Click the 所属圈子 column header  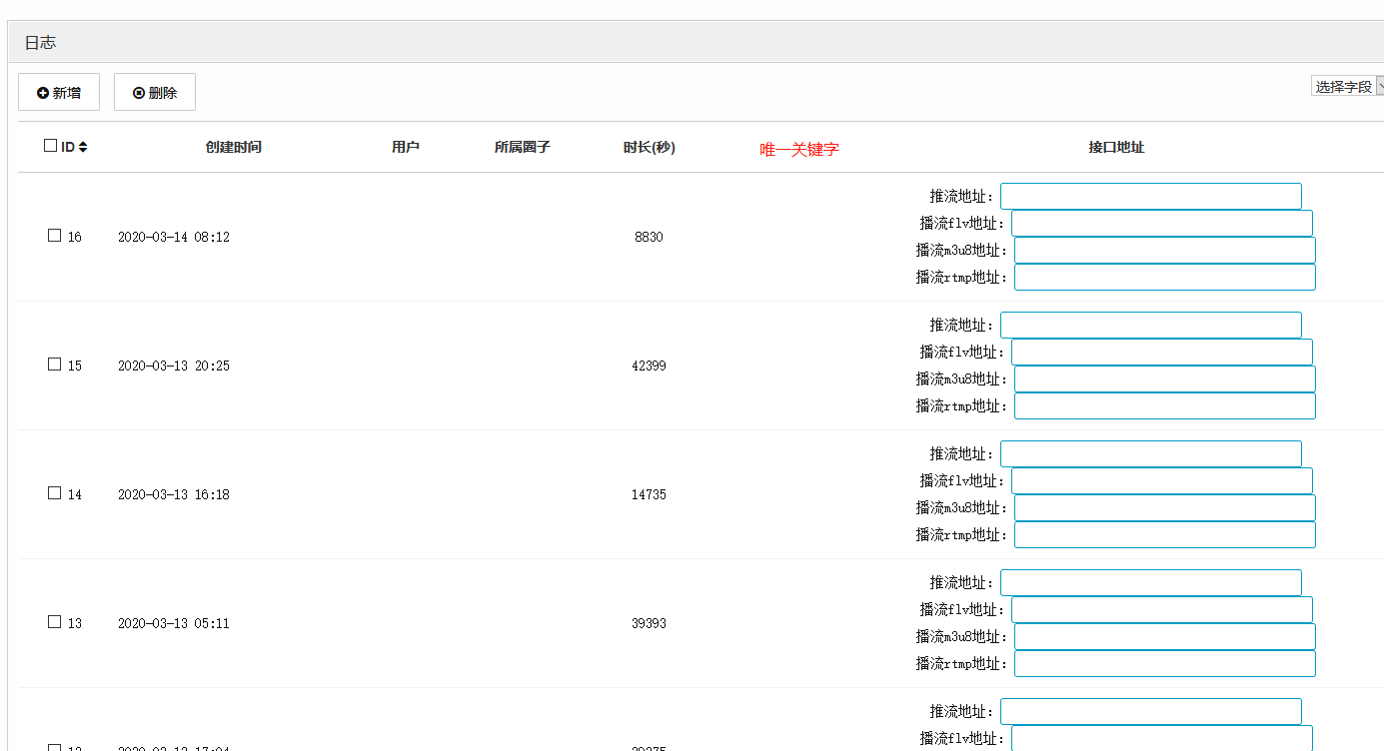(522, 147)
